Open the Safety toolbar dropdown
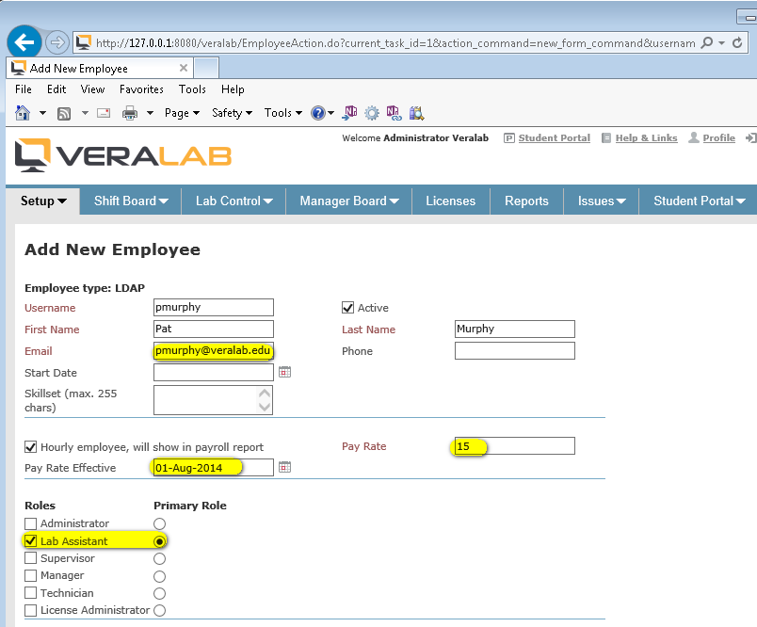This screenshot has height=627, width=757. coord(233,113)
